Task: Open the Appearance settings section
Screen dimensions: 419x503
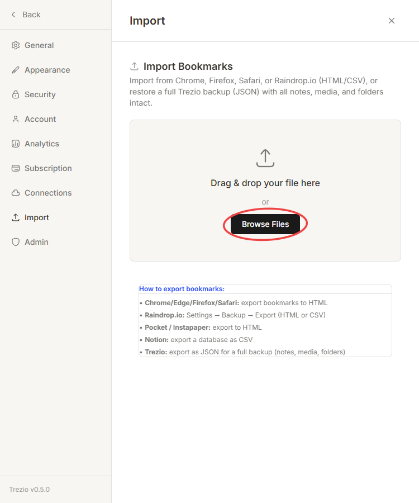Action: tap(47, 70)
